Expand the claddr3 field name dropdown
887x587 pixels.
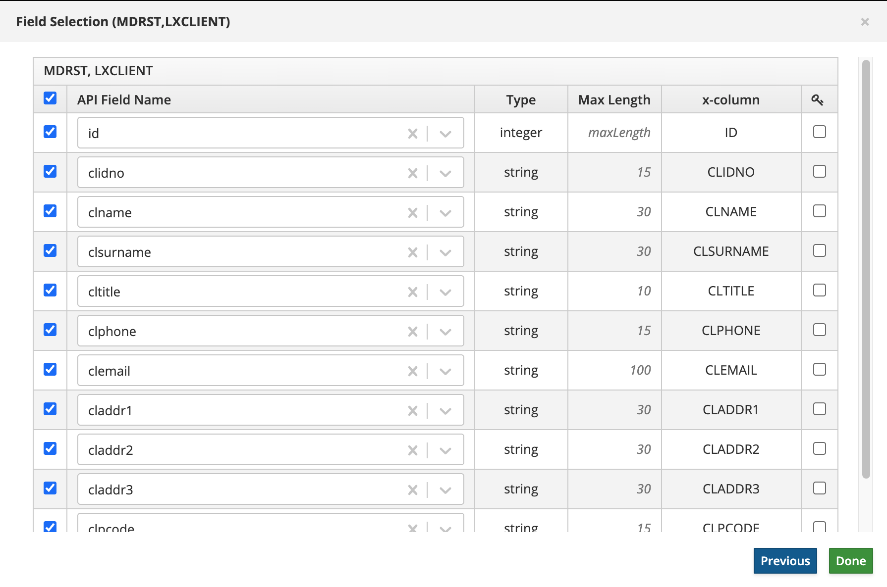[445, 490]
